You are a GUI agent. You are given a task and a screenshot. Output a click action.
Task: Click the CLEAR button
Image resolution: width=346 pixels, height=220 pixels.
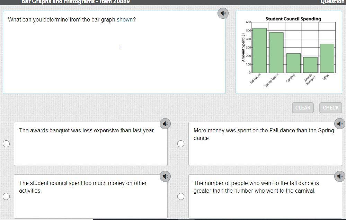(x=303, y=108)
